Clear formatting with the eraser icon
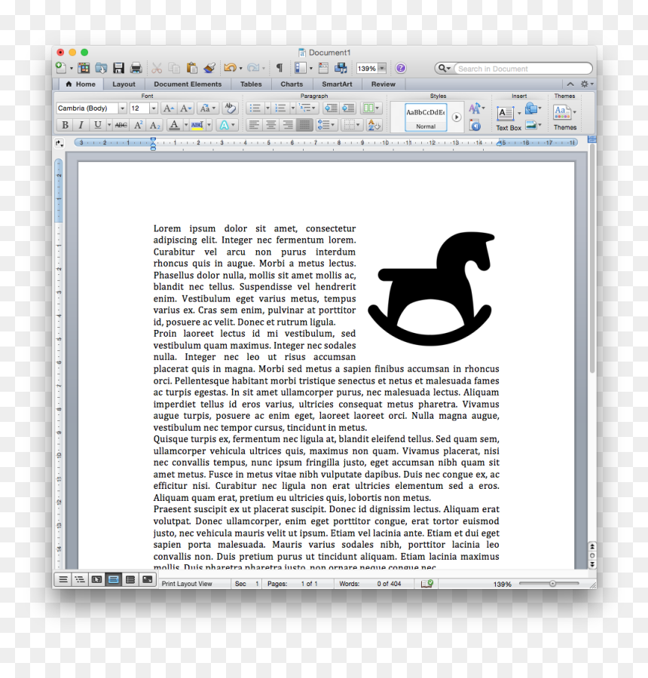 [230, 108]
